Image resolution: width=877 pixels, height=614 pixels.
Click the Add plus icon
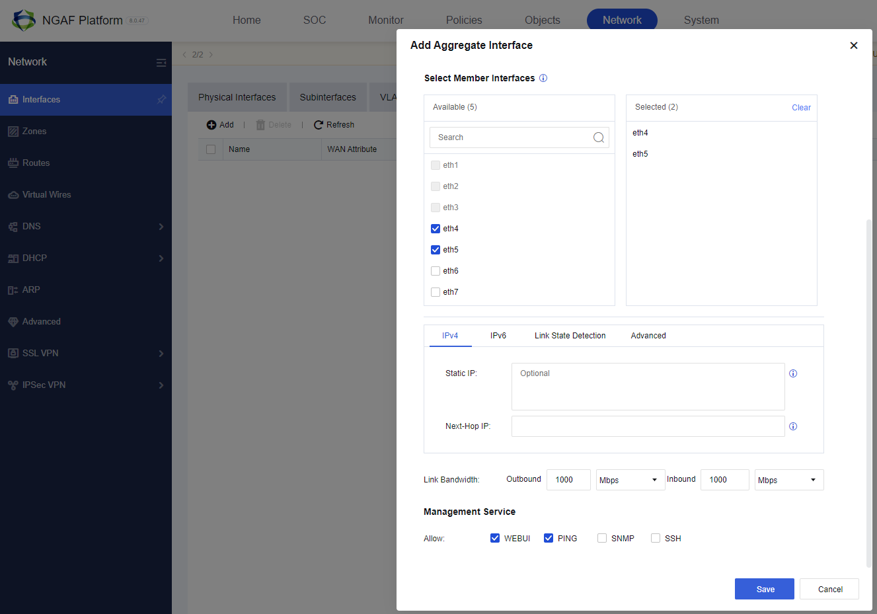click(x=211, y=125)
